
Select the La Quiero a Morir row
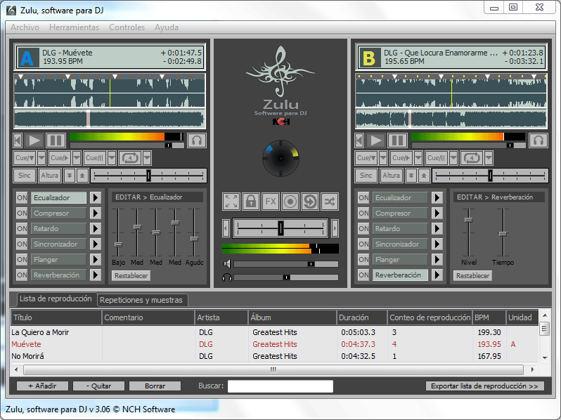(x=274, y=332)
